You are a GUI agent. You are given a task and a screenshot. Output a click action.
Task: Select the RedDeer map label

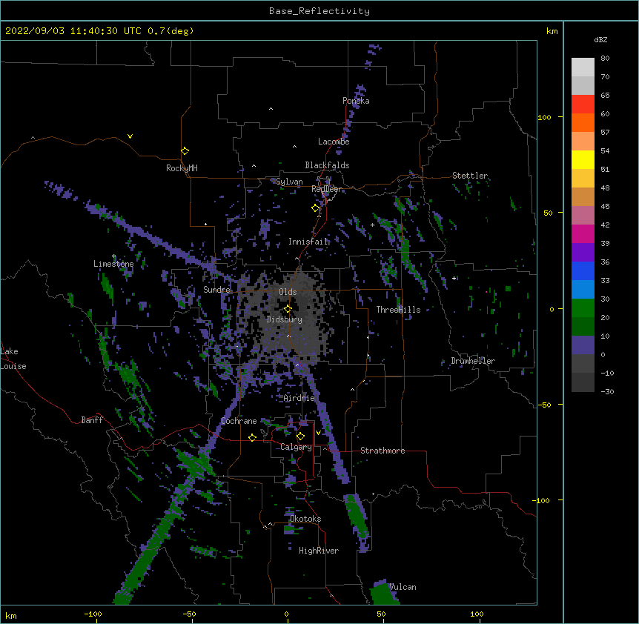click(327, 189)
